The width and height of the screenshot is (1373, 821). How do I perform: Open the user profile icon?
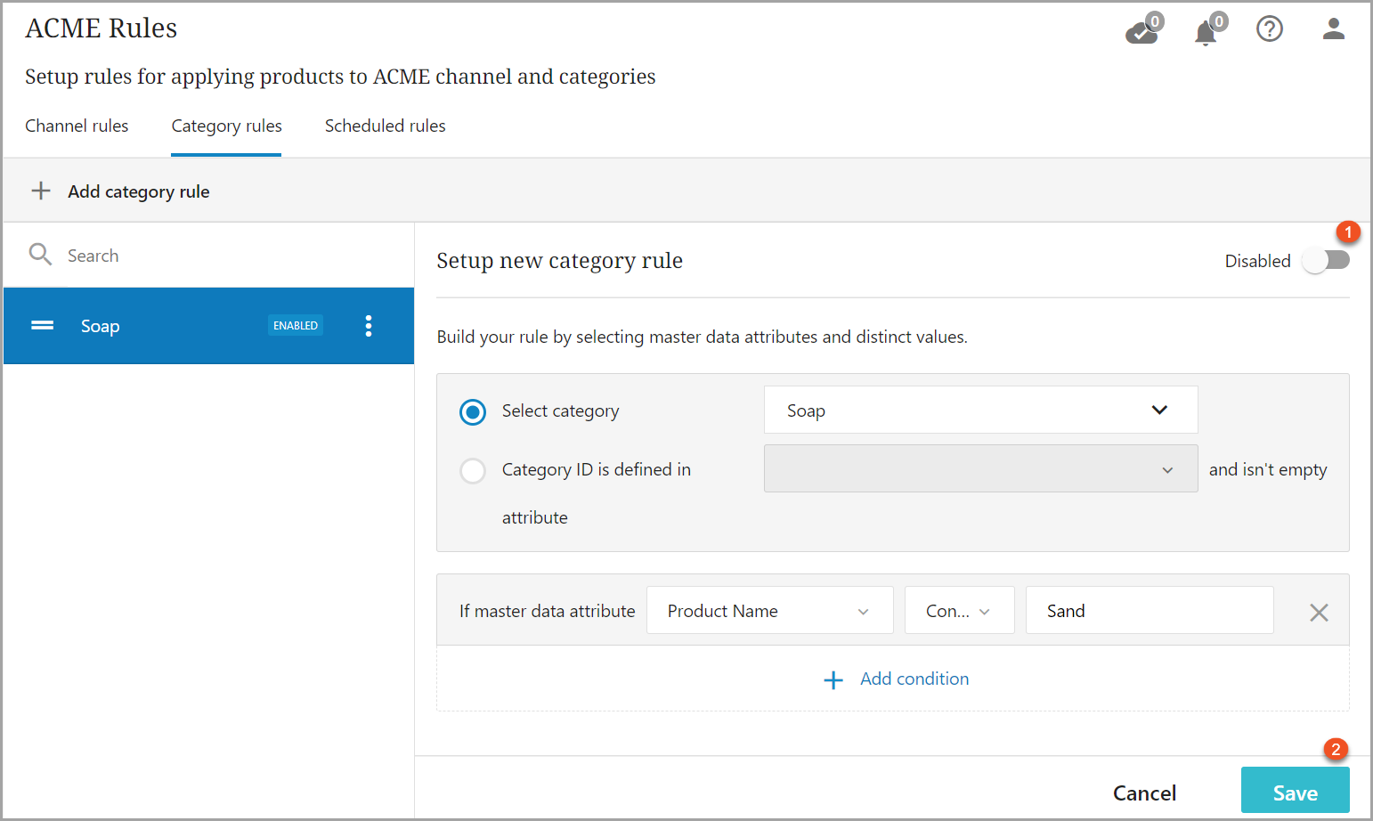pos(1333,29)
